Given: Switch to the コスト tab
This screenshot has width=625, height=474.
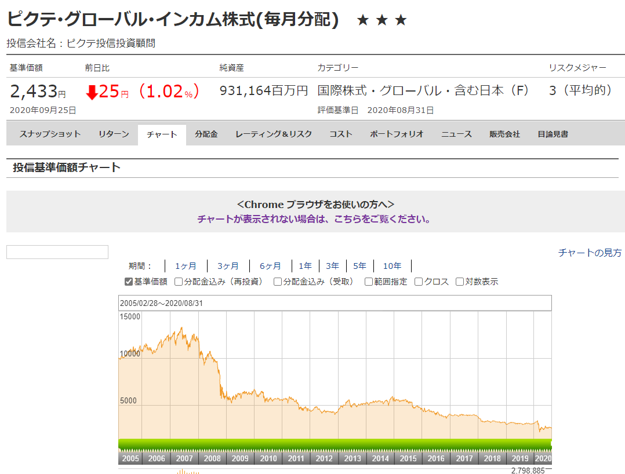Looking at the screenshot, I should [x=341, y=134].
